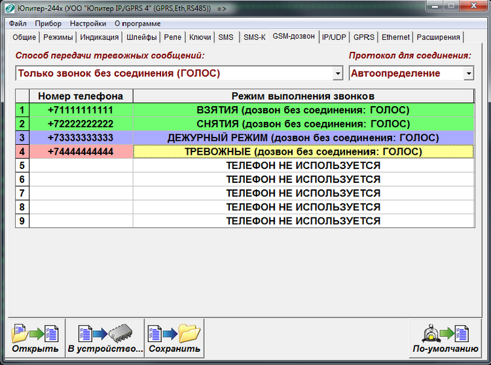The height and width of the screenshot is (365, 491).
Task: Switch to the Шлейфы tab
Action: click(x=141, y=37)
